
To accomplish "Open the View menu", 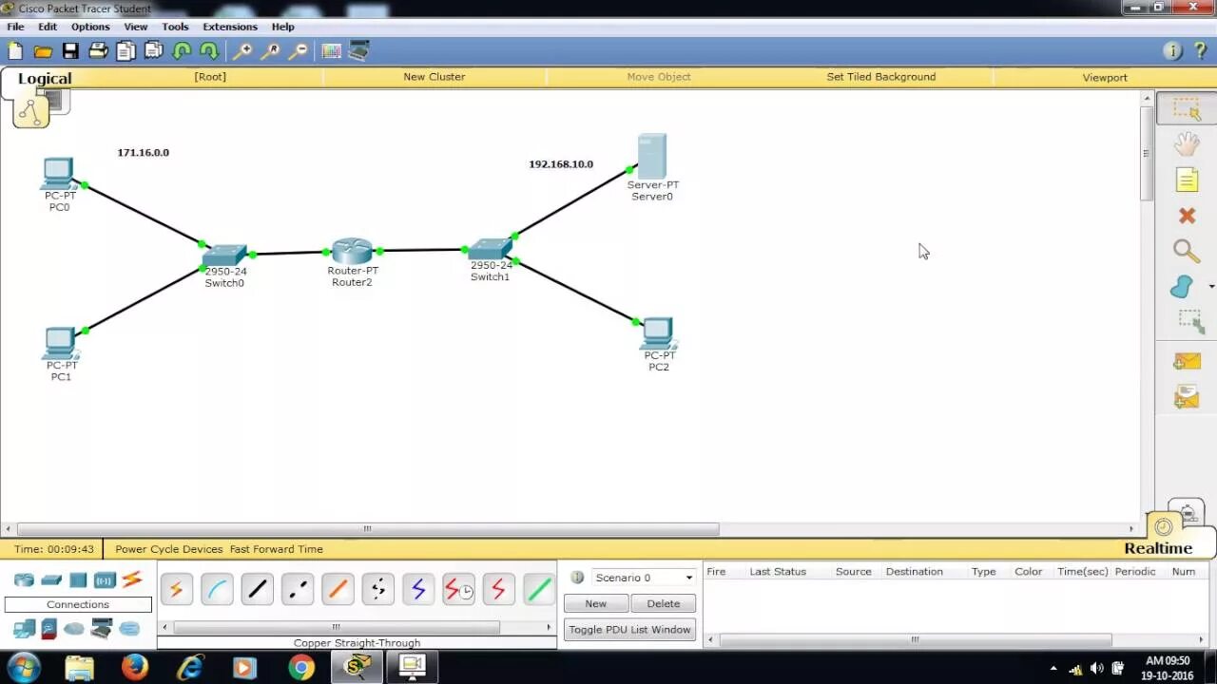I will [136, 27].
